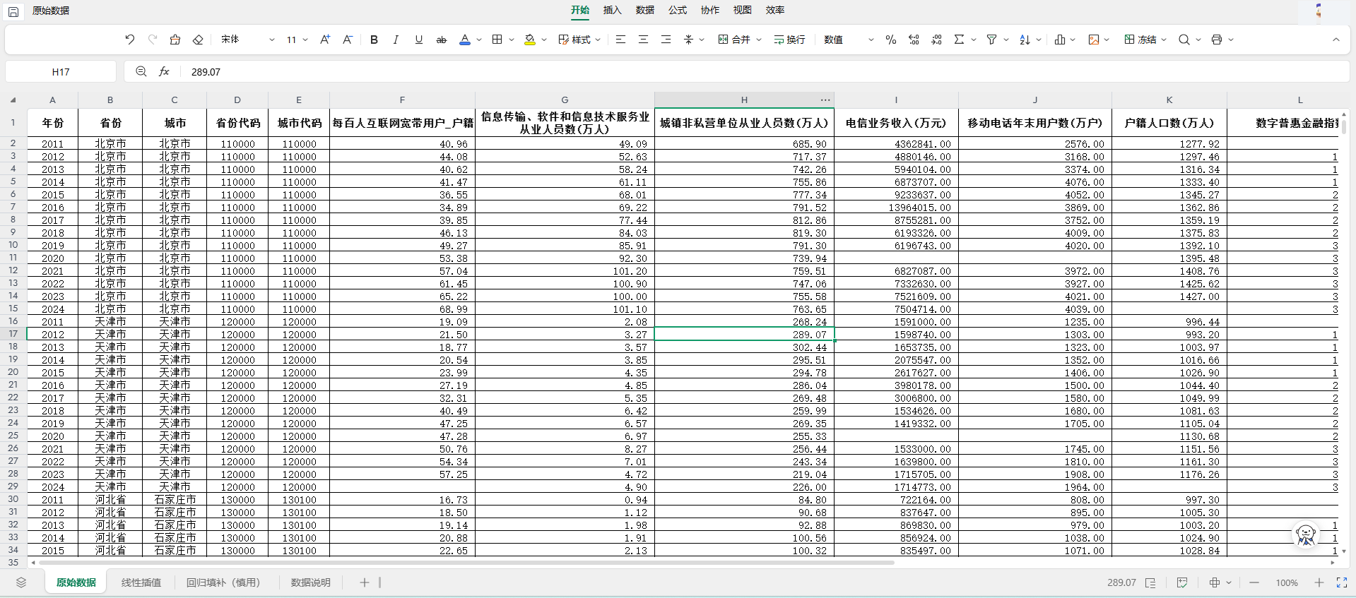Click the printer icon
This screenshot has height=598, width=1356.
pos(1217,40)
